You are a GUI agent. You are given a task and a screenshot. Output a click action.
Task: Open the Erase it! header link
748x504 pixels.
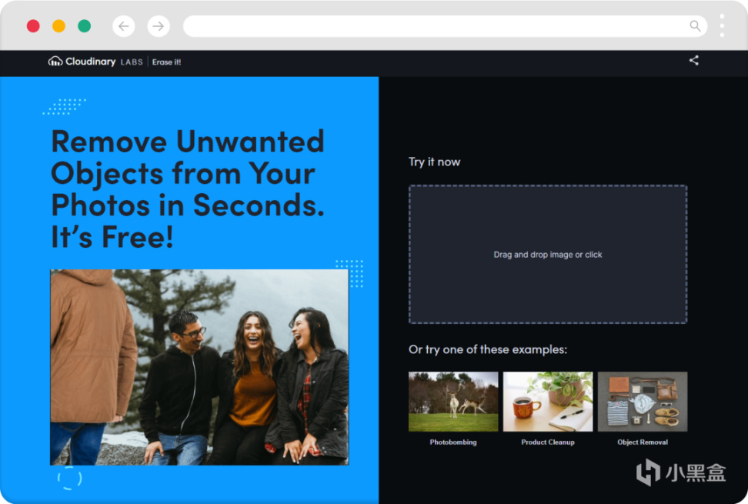pos(166,62)
